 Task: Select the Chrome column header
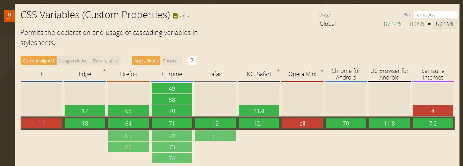(172, 74)
